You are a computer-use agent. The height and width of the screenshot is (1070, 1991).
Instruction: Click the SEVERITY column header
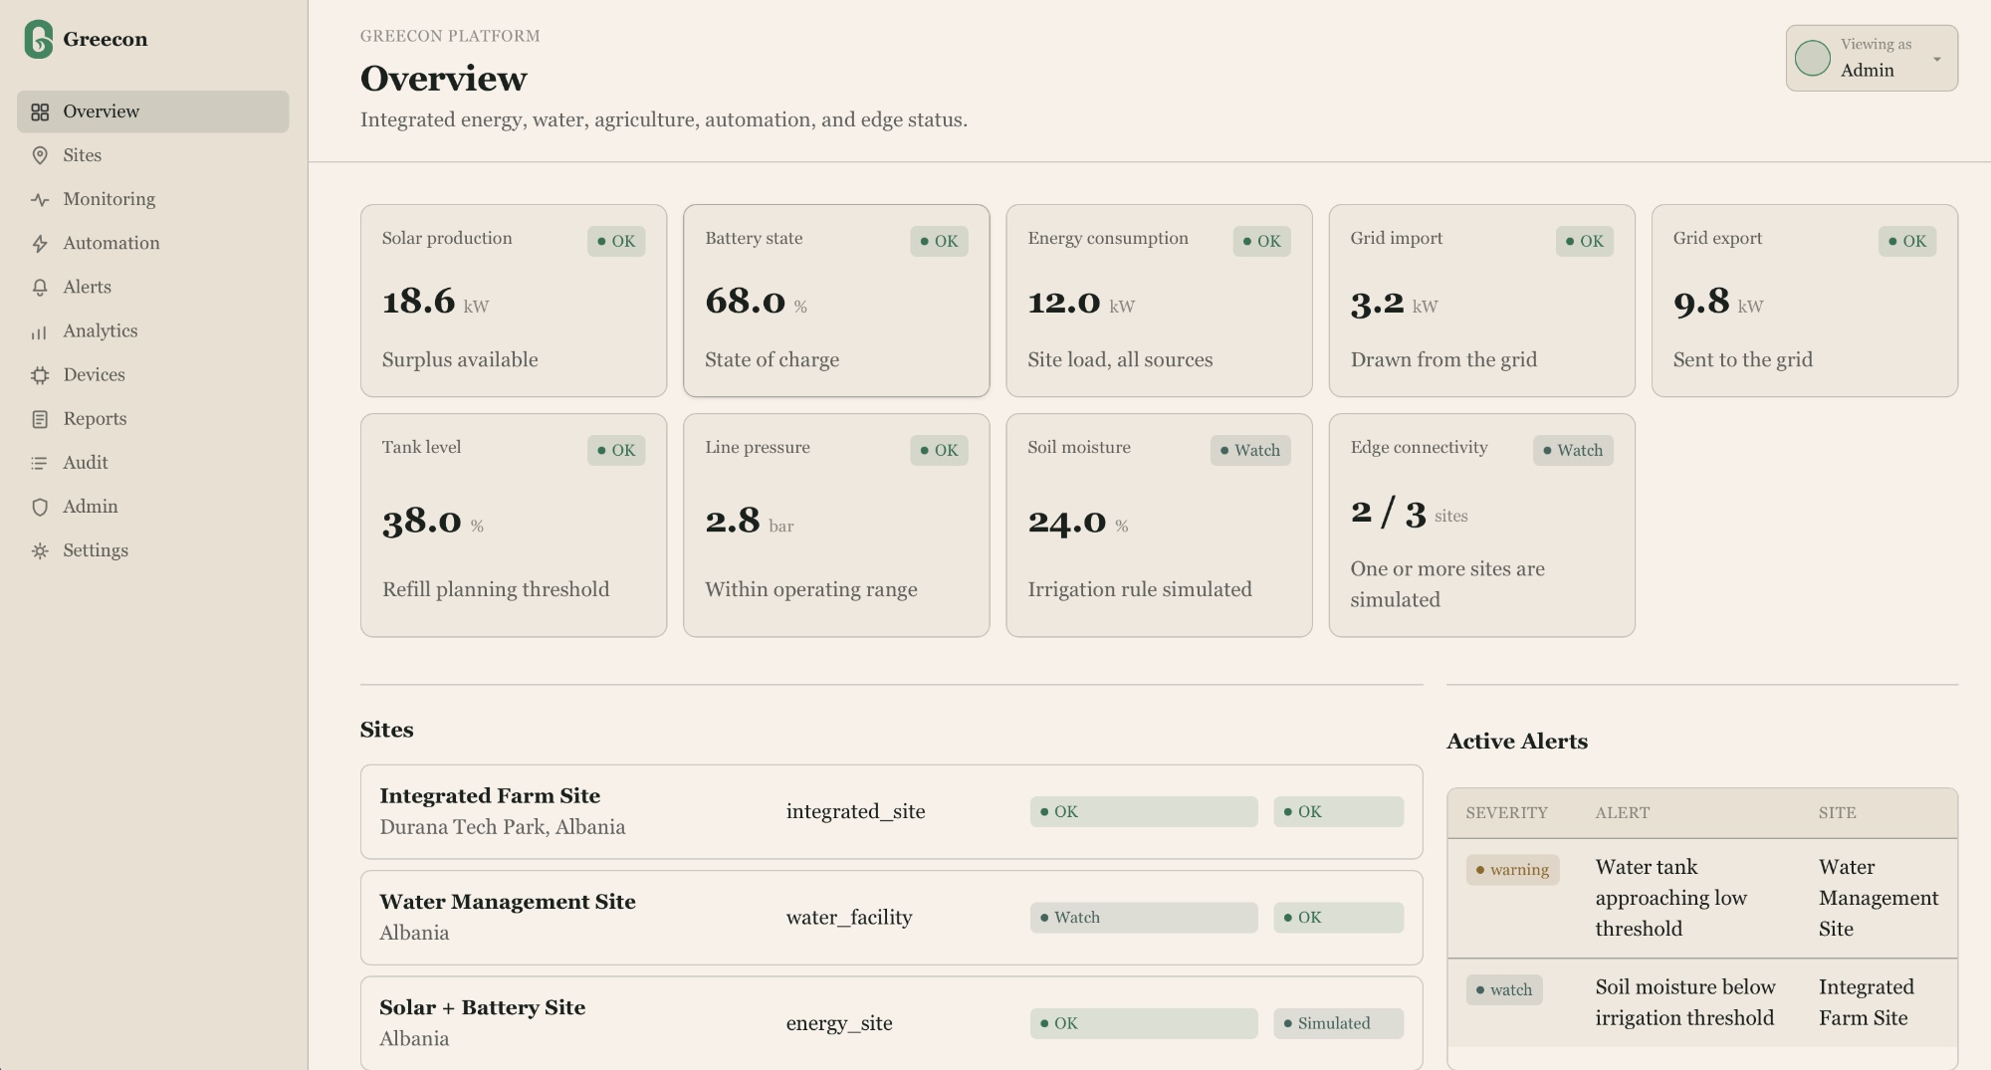pyautogui.click(x=1507, y=812)
